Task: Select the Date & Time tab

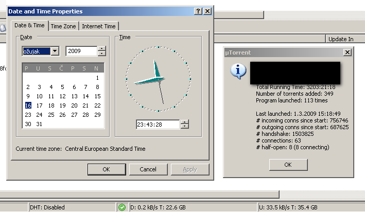Action: 29,25
